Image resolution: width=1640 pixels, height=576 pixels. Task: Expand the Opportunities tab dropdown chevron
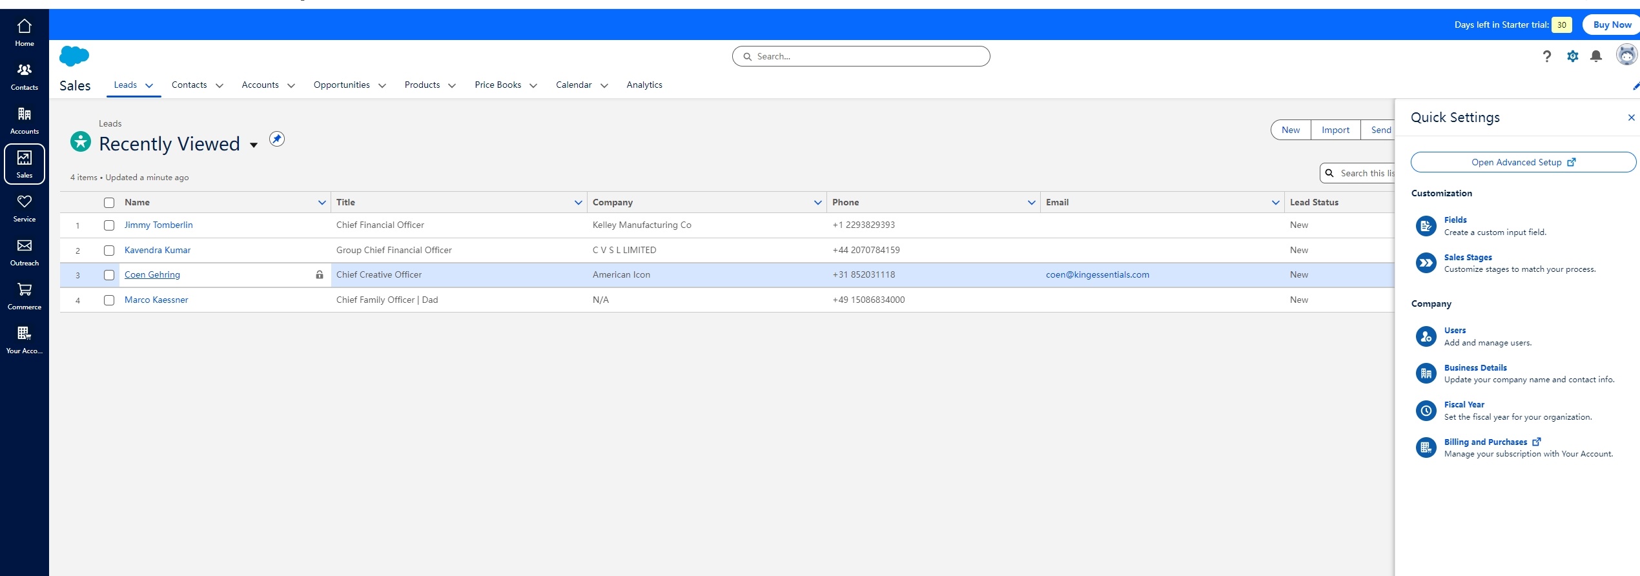click(x=382, y=85)
